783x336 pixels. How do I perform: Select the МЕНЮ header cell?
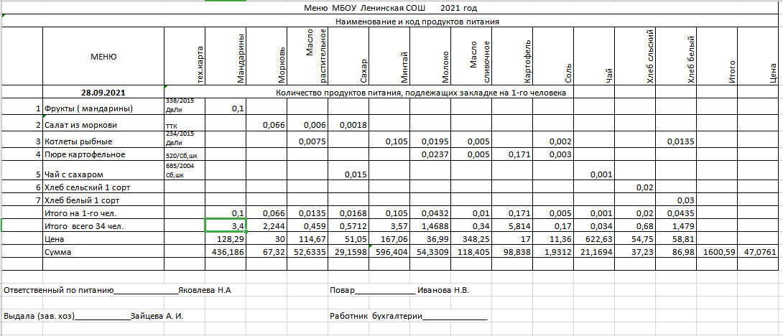click(x=103, y=57)
